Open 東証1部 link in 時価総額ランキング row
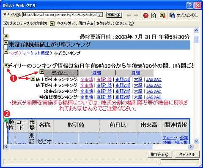The width and height of the screenshot is (203, 168). point(104,97)
